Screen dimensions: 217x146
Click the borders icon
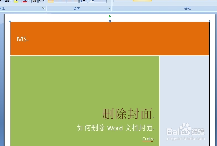point(101,1)
